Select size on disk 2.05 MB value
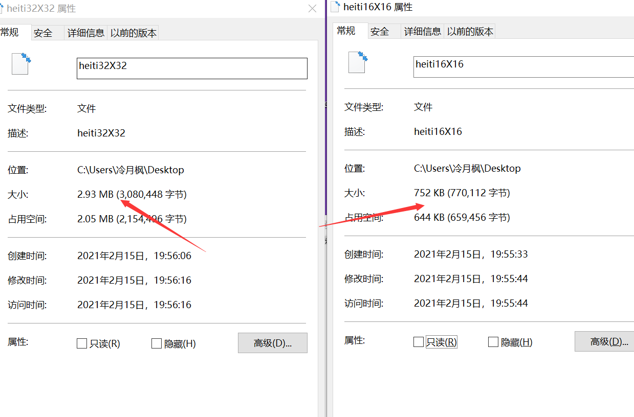Viewport: 634px width, 417px height. pos(132,219)
